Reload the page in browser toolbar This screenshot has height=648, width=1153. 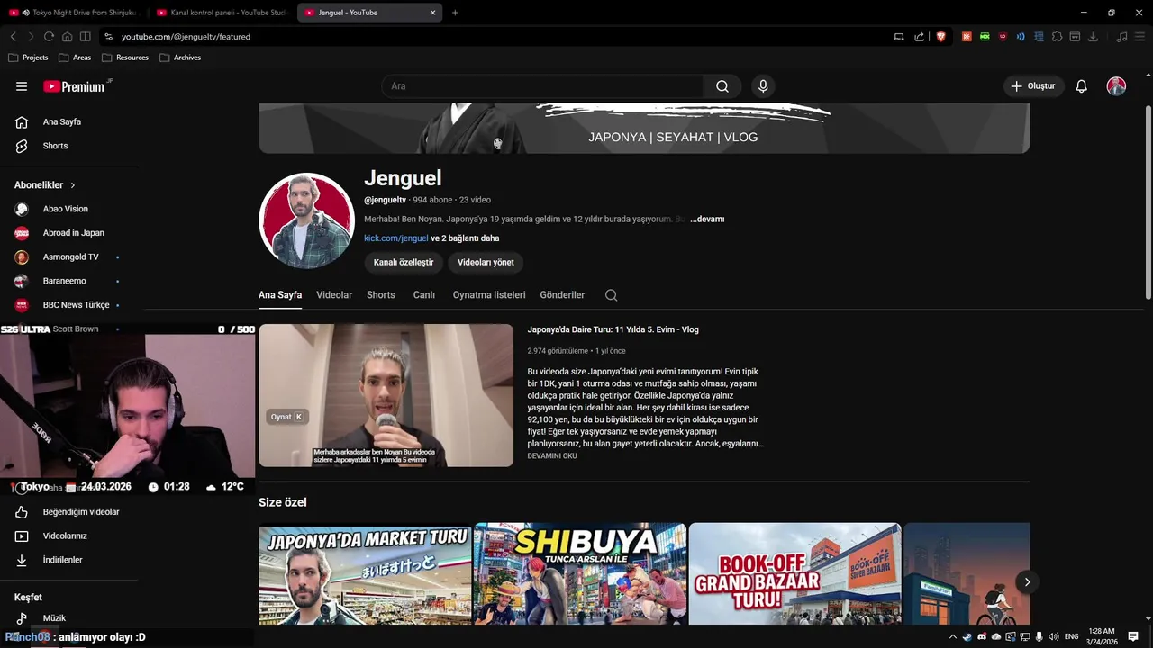tap(49, 37)
